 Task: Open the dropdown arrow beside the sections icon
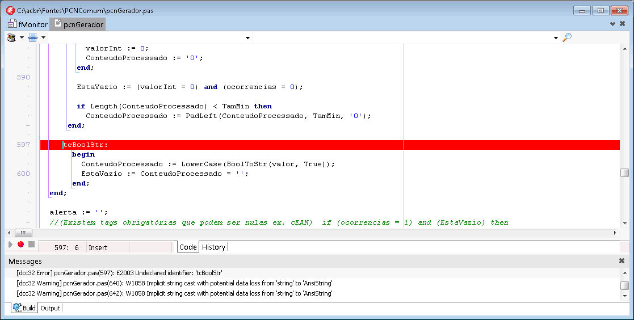click(x=43, y=37)
